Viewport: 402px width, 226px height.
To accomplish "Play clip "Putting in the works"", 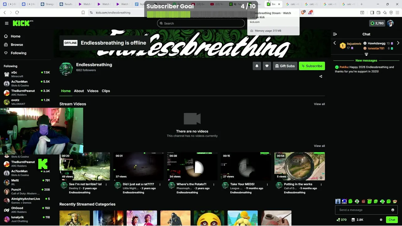I will [x=300, y=166].
